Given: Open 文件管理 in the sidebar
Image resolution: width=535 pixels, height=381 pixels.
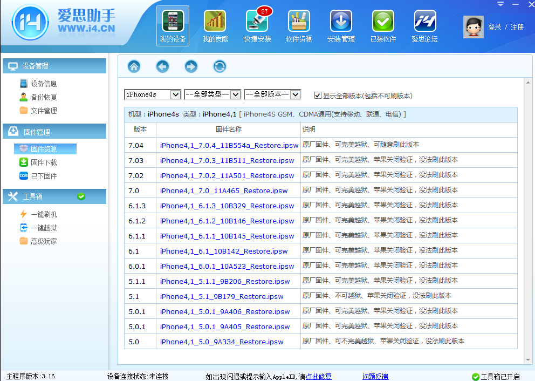Looking at the screenshot, I should 38,111.
